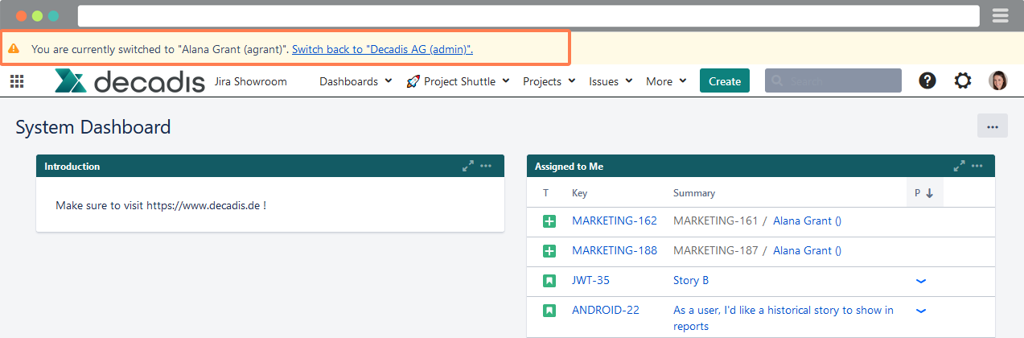Maximize the Introduction gadget

tap(468, 166)
